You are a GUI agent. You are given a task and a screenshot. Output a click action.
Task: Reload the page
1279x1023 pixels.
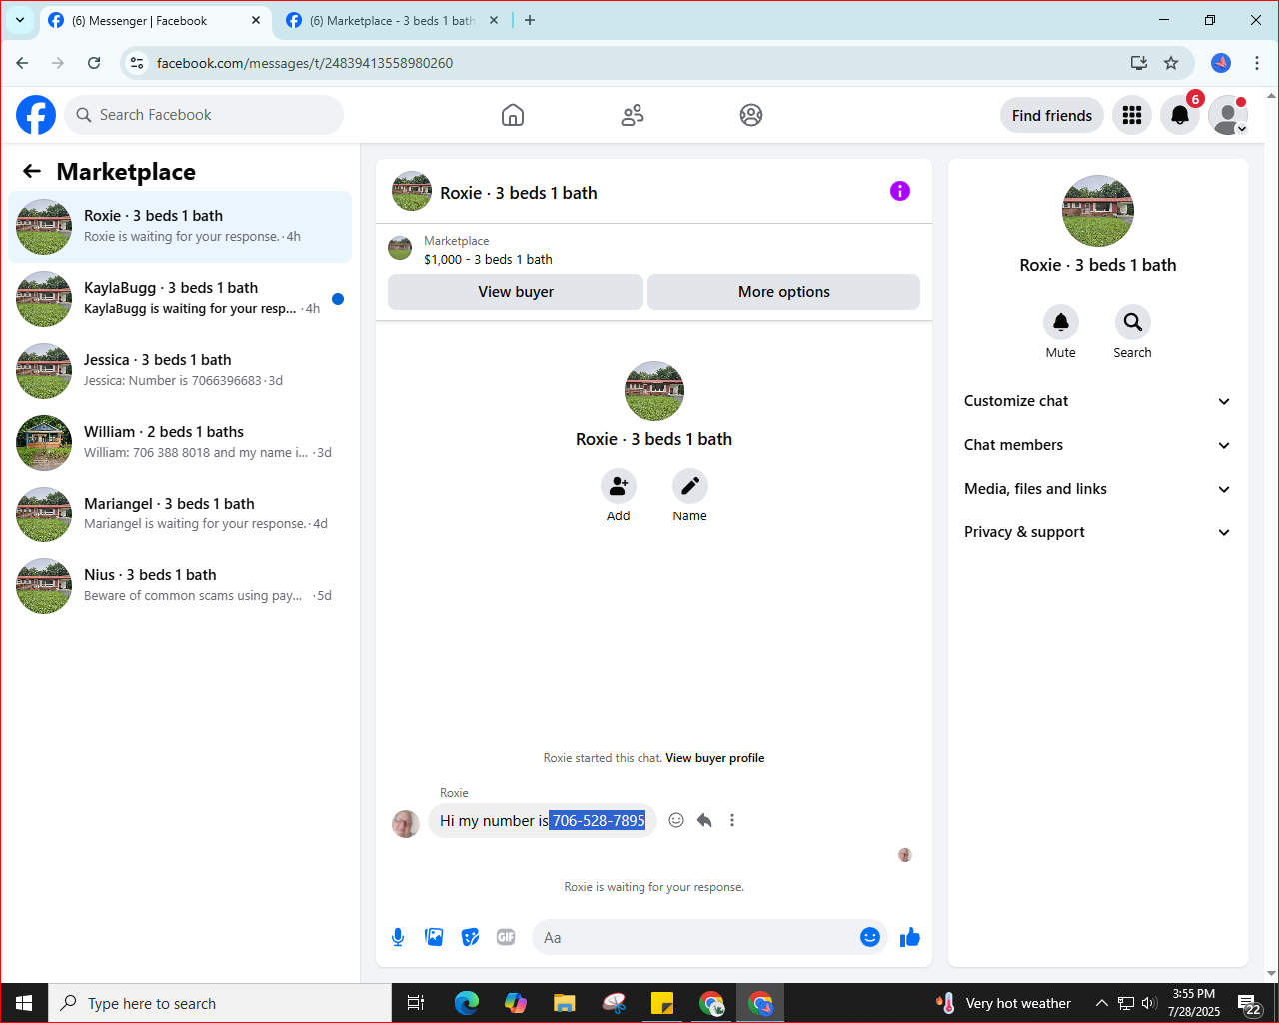pos(94,63)
